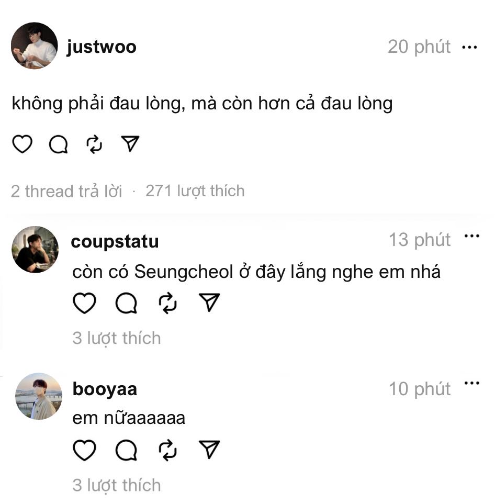Open more options for justwoo post
The height and width of the screenshot is (504, 495).
point(469,47)
